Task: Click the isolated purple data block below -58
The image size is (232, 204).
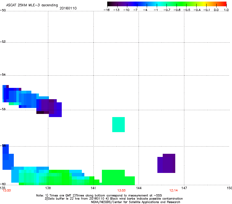Action: point(166,163)
